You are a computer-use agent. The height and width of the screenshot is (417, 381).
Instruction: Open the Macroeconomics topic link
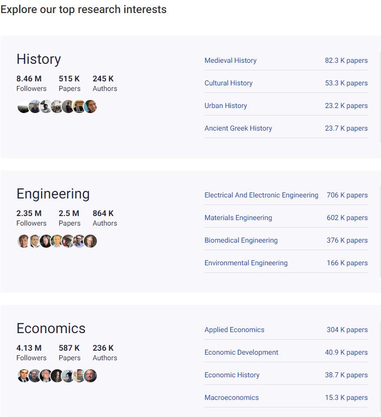point(231,397)
